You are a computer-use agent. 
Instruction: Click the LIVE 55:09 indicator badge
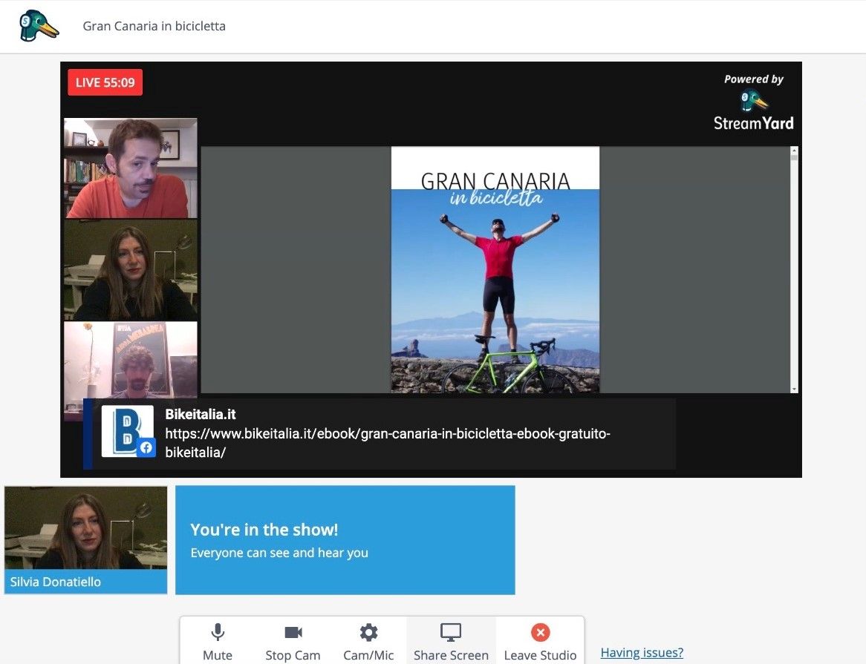point(105,82)
